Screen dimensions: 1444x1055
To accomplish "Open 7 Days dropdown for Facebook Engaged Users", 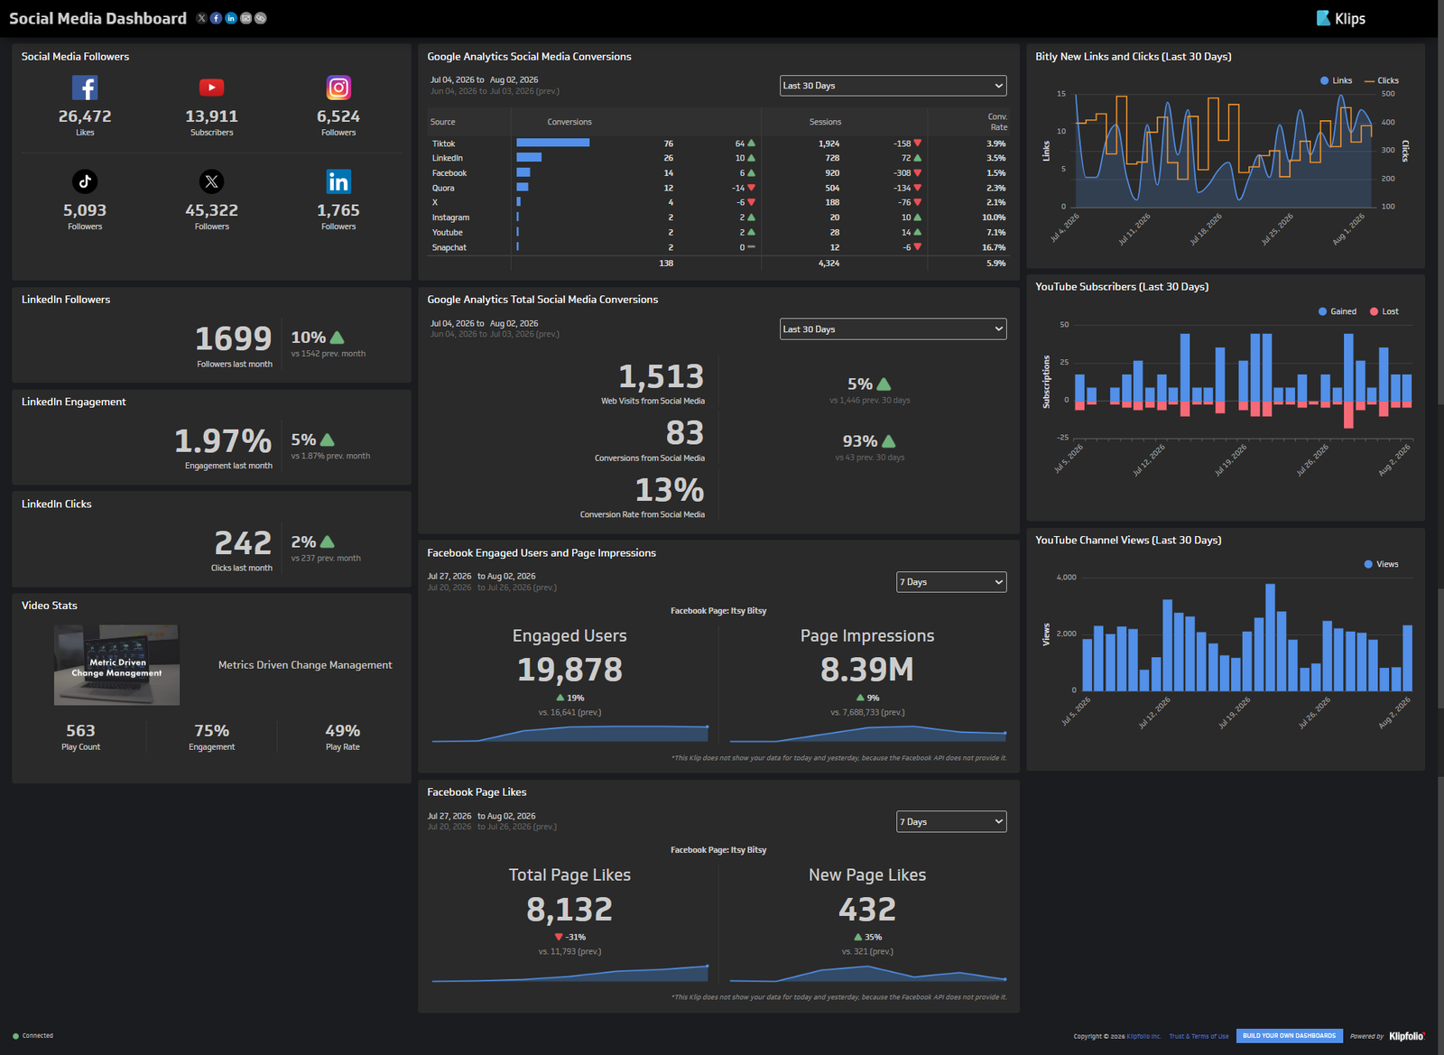I will [x=951, y=582].
